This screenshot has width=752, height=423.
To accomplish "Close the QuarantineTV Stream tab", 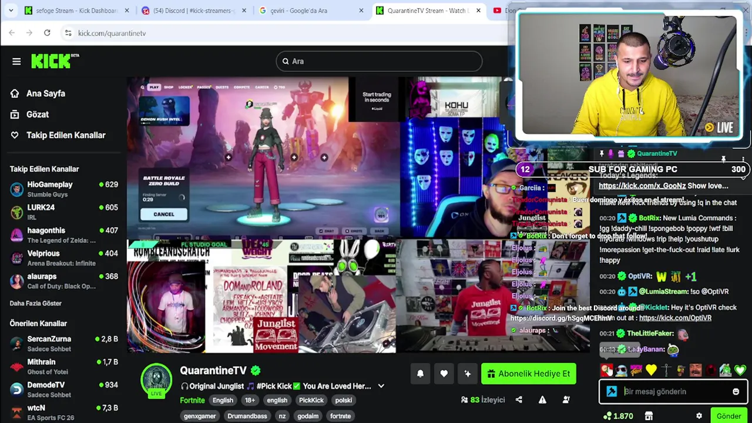I will (478, 11).
